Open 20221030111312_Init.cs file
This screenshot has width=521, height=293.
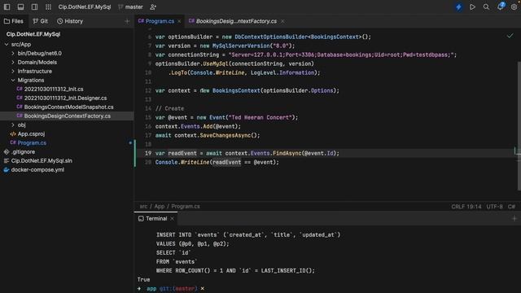click(54, 89)
